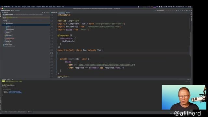Hide the Project tool window

(49, 12)
